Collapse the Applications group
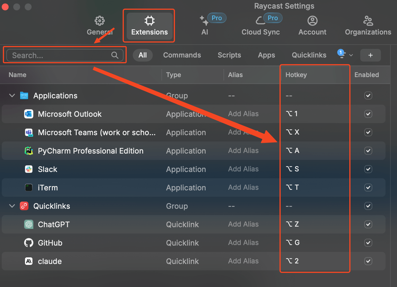397x287 pixels. 12,95
